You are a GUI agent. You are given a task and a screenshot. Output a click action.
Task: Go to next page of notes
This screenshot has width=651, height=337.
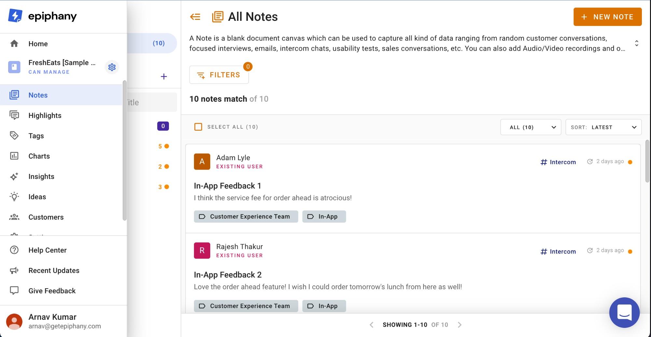coord(460,325)
